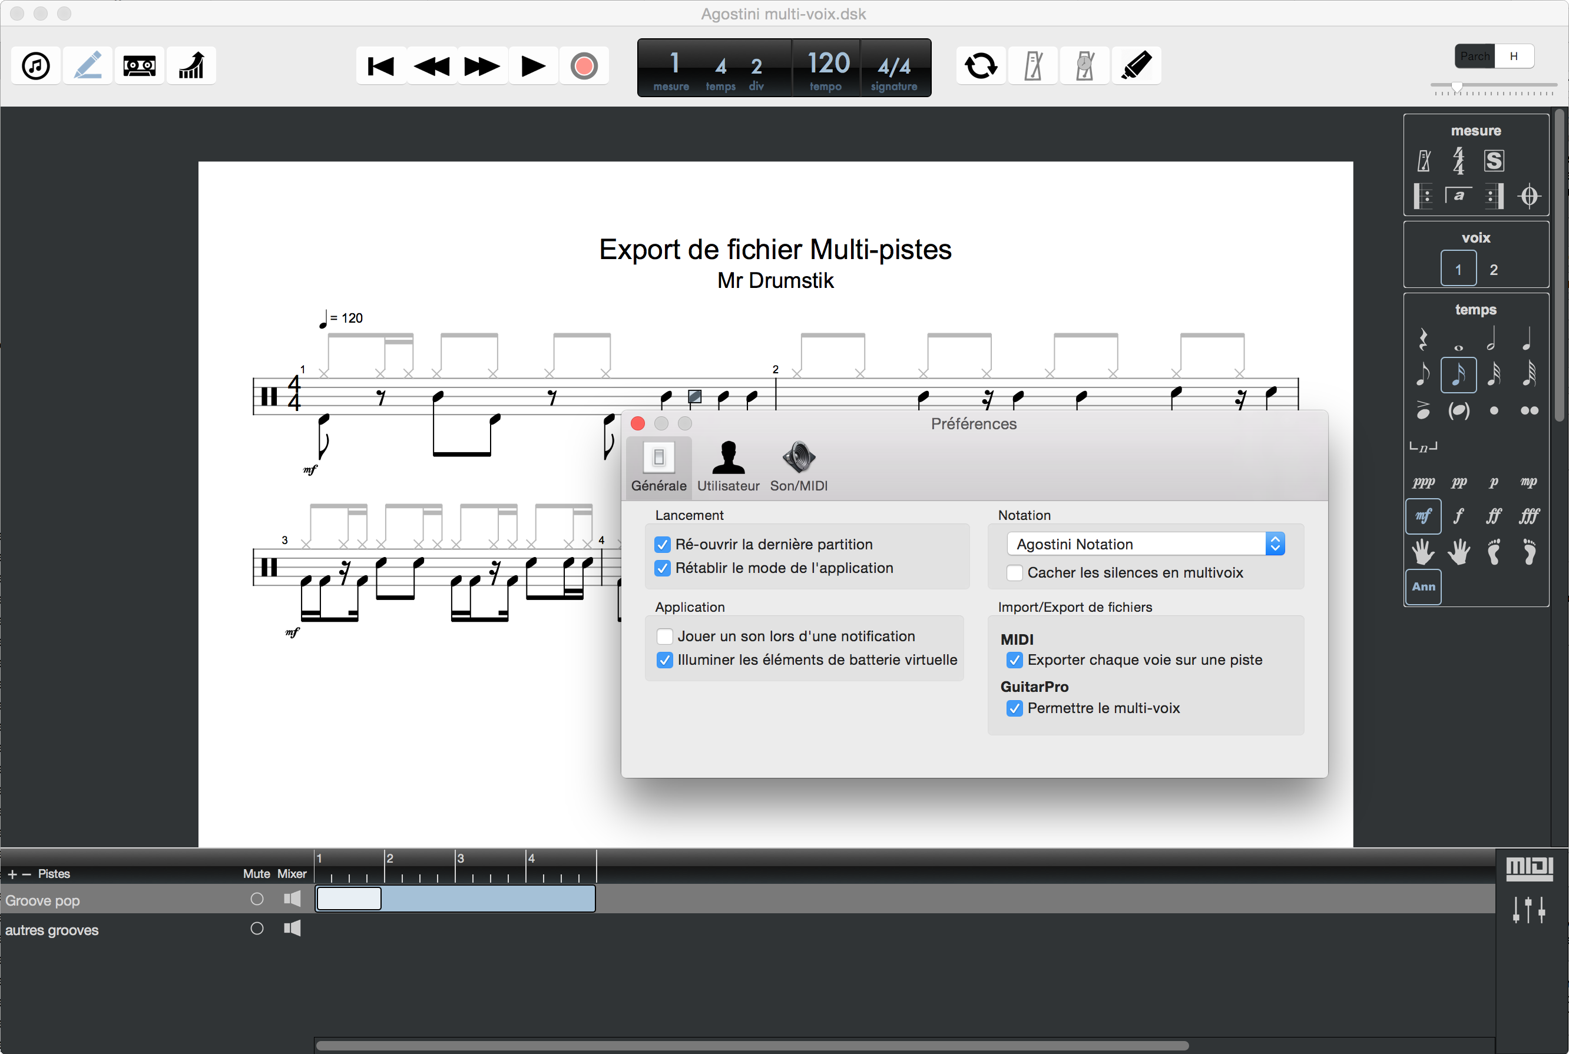Open the Son/MIDI preferences tab
The height and width of the screenshot is (1054, 1569).
point(799,466)
